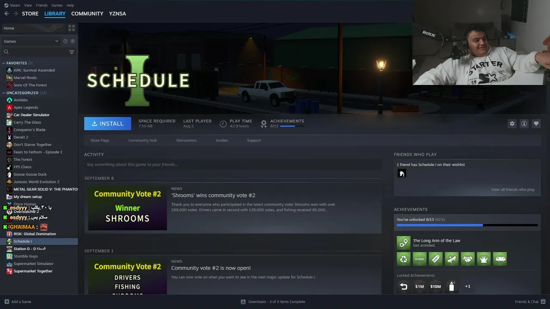Screen dimensions: 550x309
Task: Select Apex Legends in library
Action: click(x=26, y=107)
